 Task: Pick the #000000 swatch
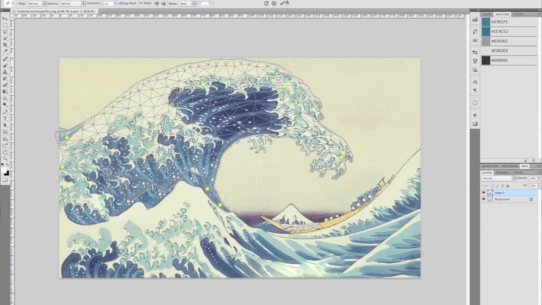pyautogui.click(x=486, y=60)
